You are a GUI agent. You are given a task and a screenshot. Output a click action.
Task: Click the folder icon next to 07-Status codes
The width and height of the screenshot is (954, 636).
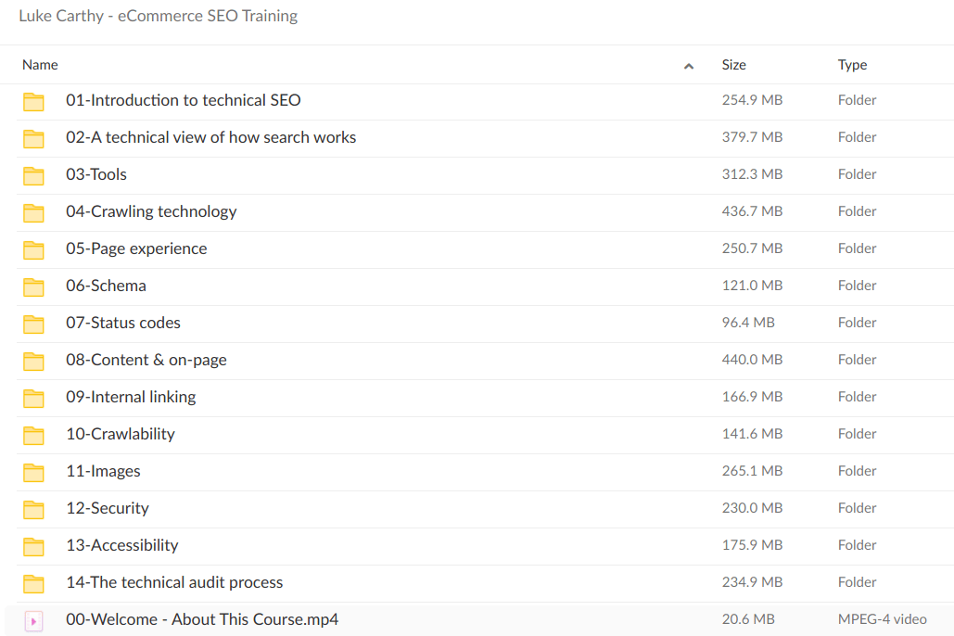click(x=34, y=323)
